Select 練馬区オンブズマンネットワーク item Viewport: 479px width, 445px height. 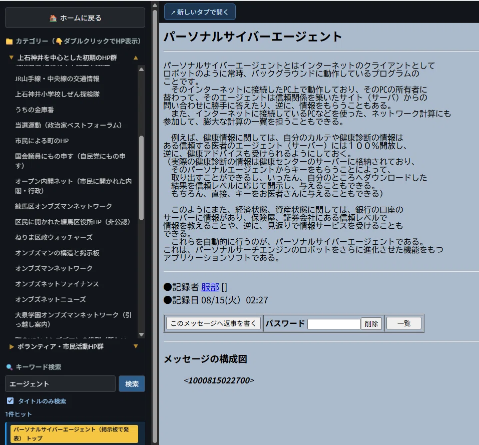coord(64,206)
